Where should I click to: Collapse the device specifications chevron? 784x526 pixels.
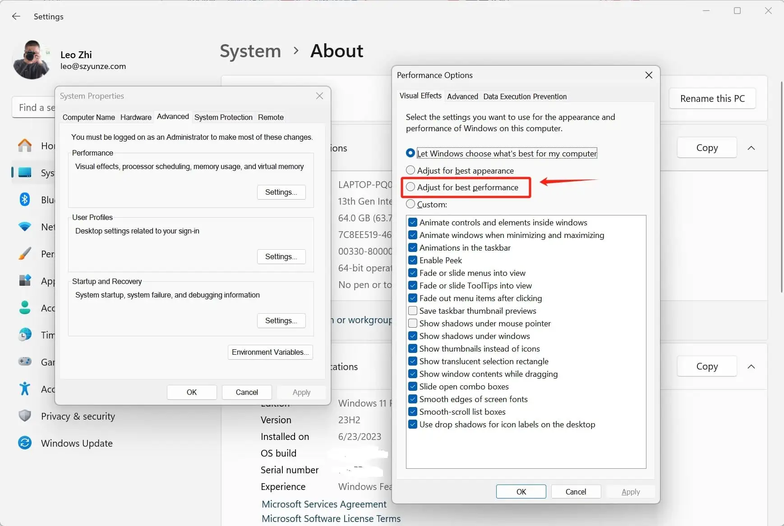(751, 148)
